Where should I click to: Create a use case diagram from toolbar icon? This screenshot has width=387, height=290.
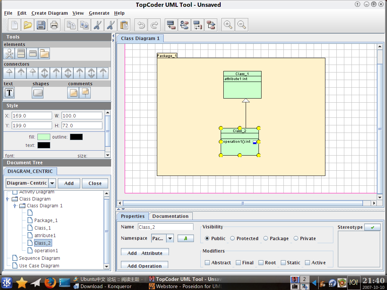tap(184, 25)
